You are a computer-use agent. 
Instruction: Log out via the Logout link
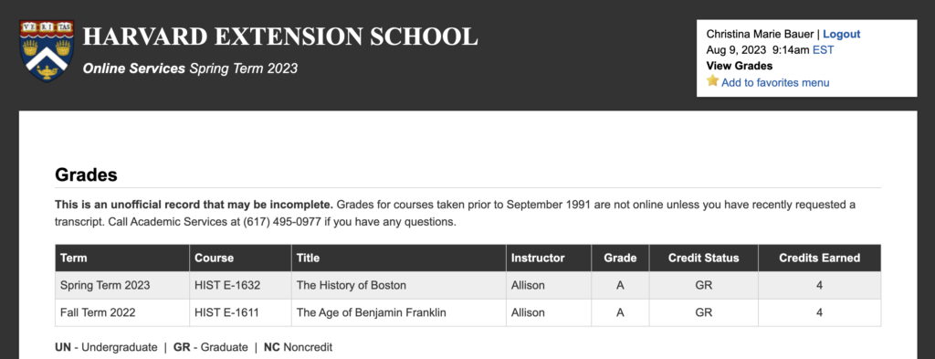pyautogui.click(x=841, y=34)
